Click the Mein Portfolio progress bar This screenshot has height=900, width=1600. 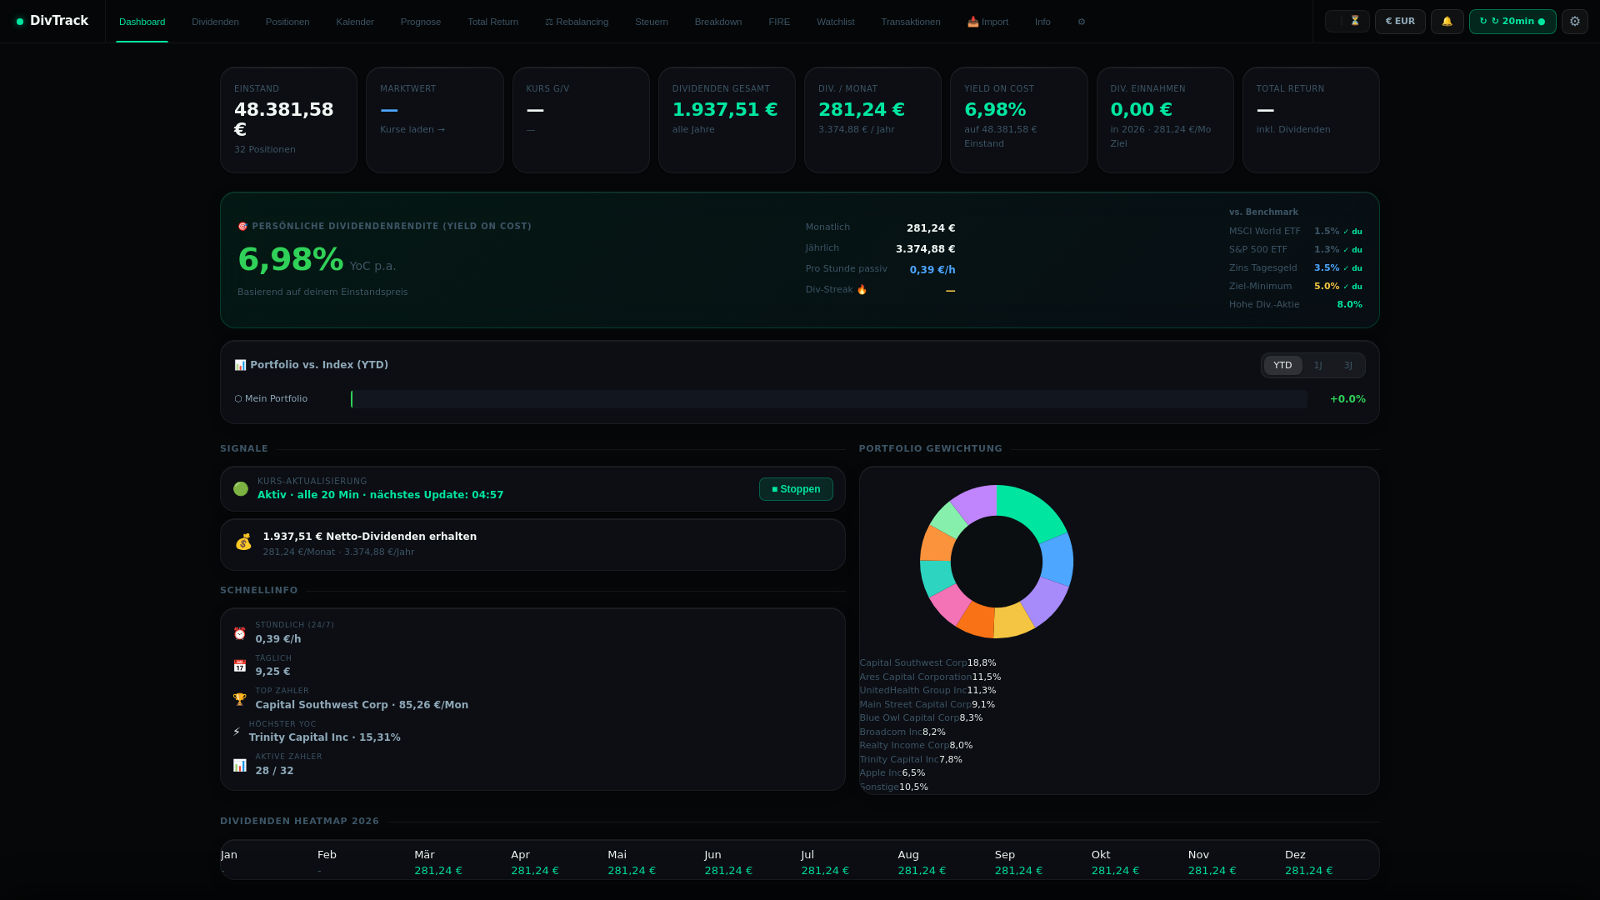click(828, 399)
